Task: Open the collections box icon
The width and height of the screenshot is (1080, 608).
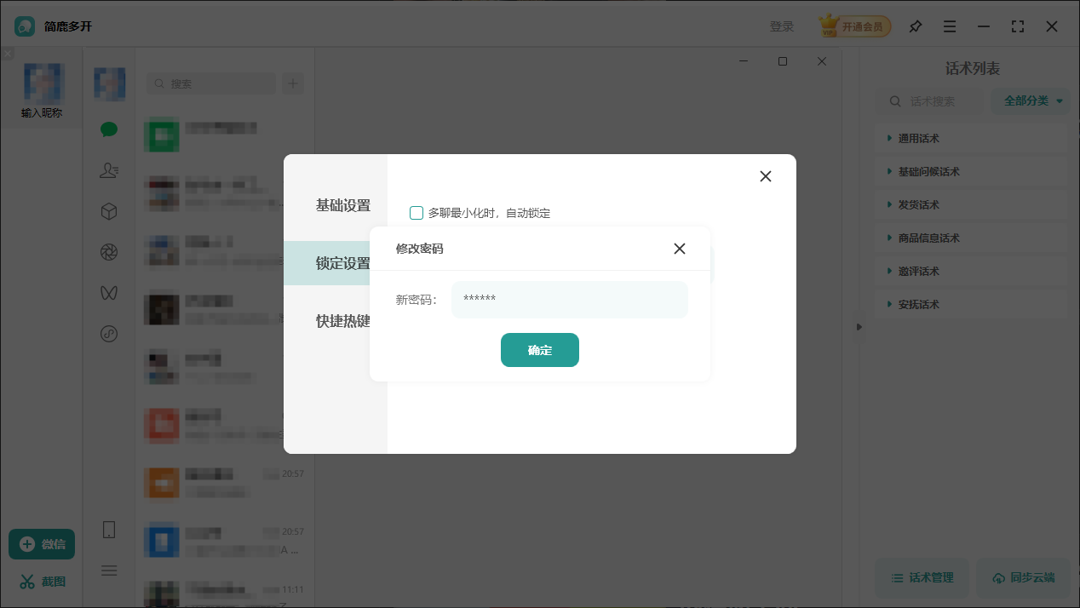Action: [x=109, y=211]
